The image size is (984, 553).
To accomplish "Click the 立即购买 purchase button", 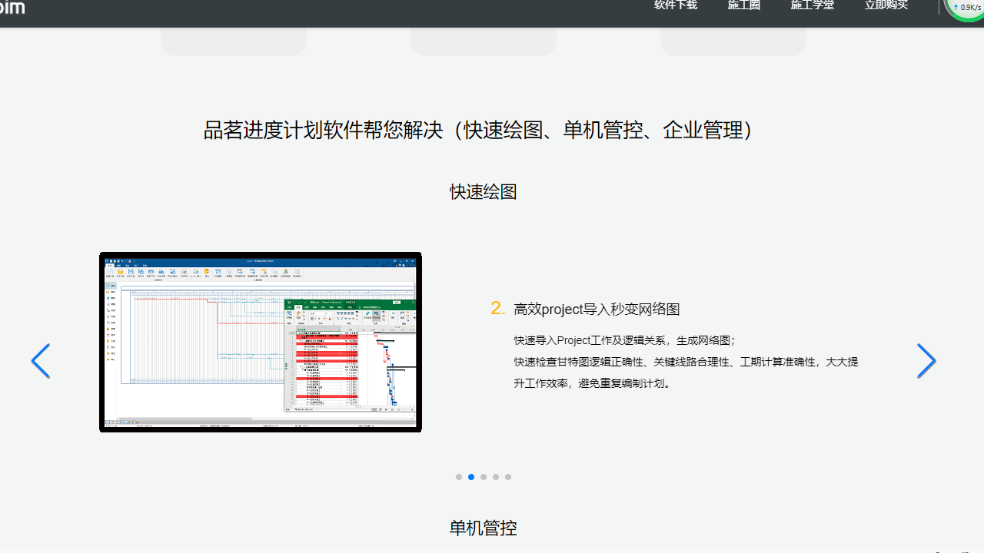I will (886, 5).
